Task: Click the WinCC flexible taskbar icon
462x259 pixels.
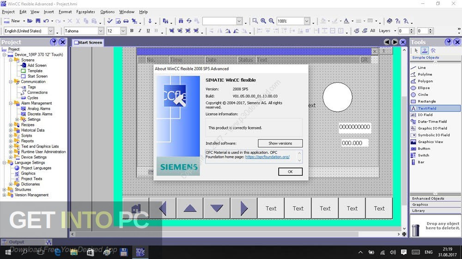Action: pos(140,252)
